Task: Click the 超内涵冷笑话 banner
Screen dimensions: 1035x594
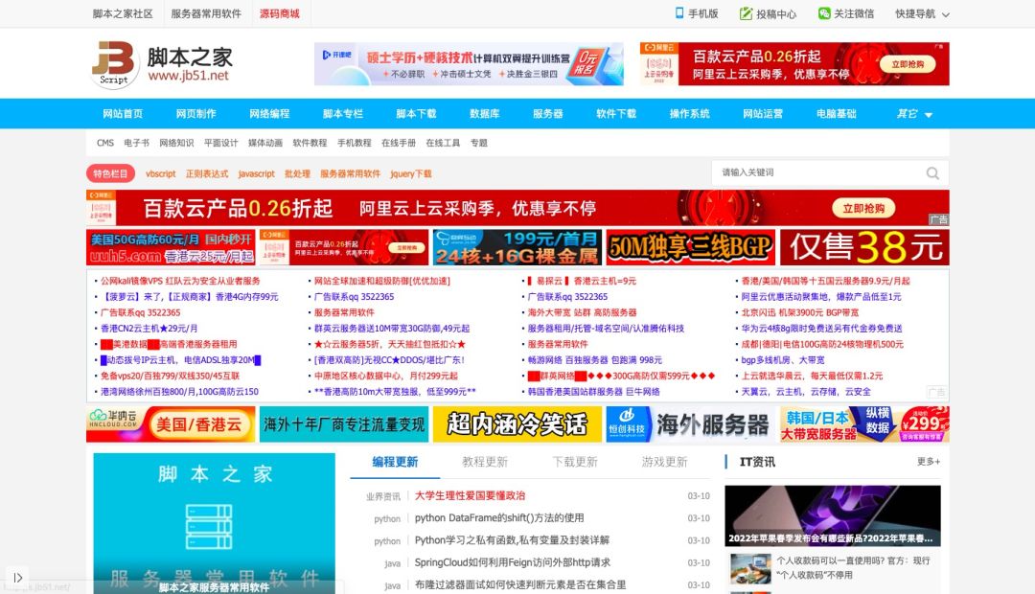Action: pos(517,423)
